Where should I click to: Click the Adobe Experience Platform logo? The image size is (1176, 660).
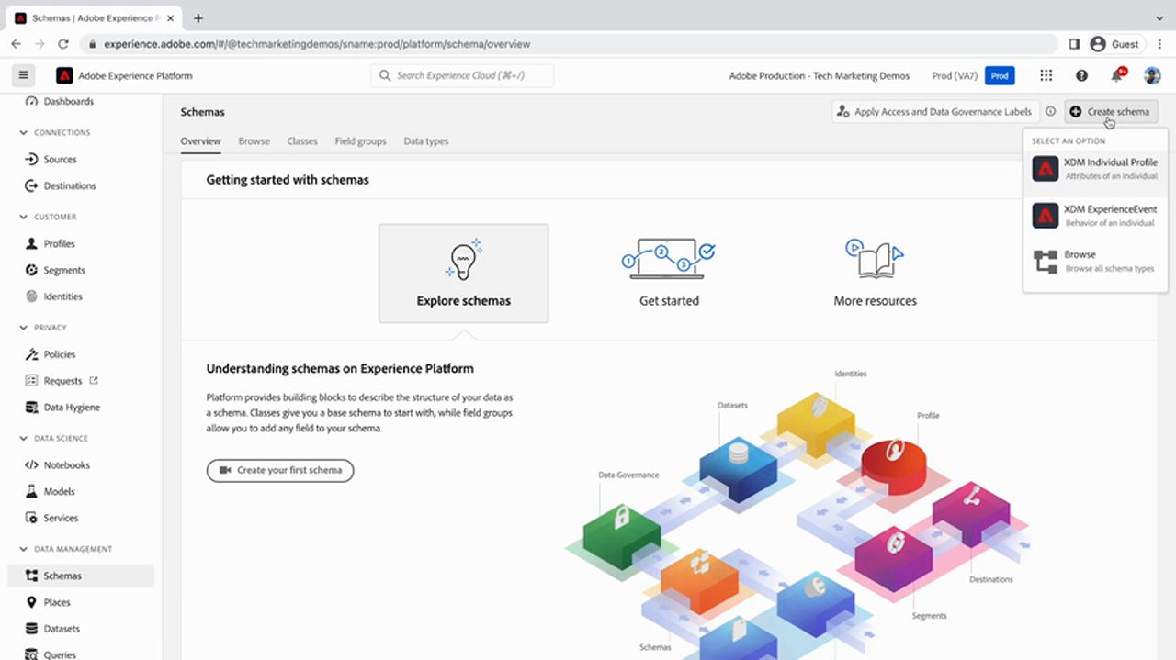(x=64, y=75)
